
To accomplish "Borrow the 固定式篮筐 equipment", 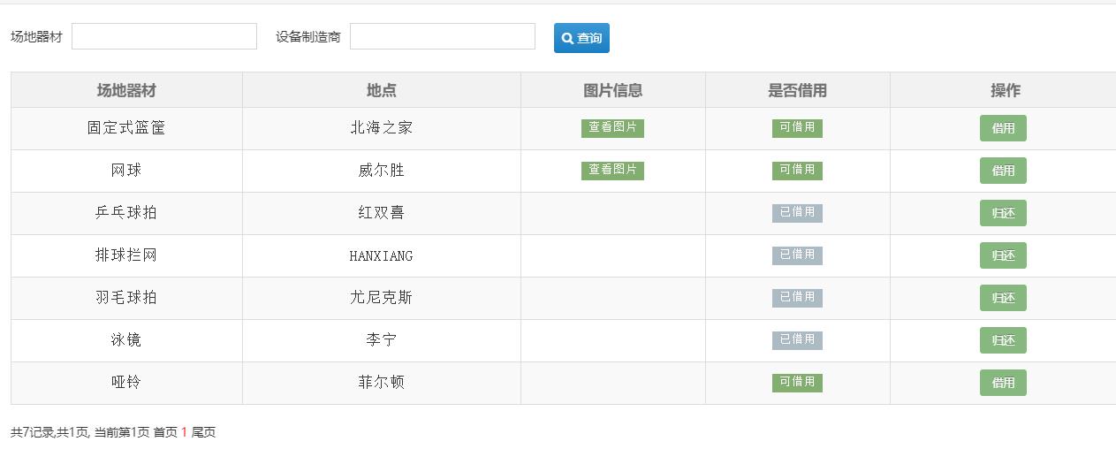I will point(1003,128).
